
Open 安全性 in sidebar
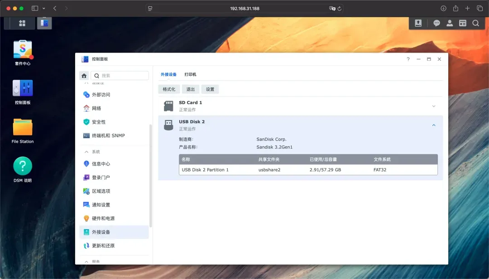(x=114, y=122)
